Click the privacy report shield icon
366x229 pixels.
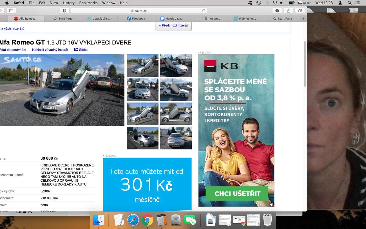[x=64, y=11]
